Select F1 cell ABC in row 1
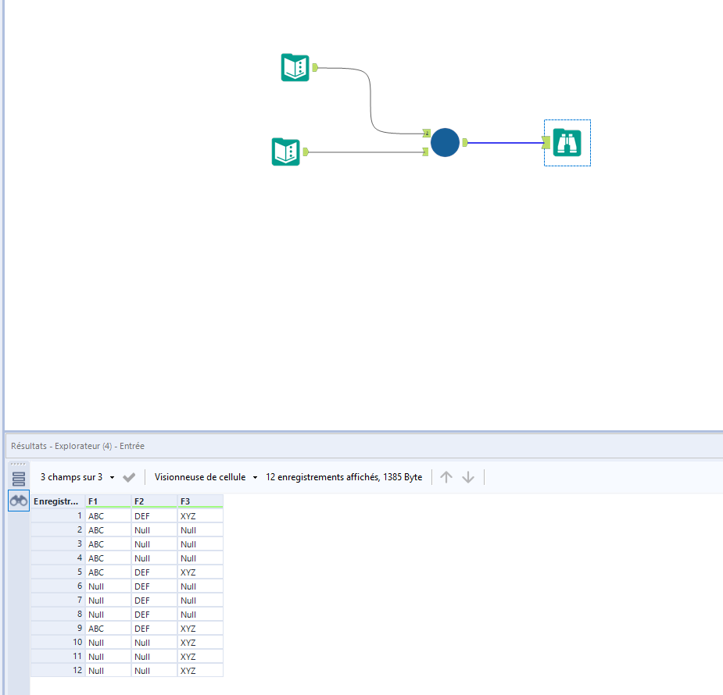The height and width of the screenshot is (695, 723). pos(109,516)
